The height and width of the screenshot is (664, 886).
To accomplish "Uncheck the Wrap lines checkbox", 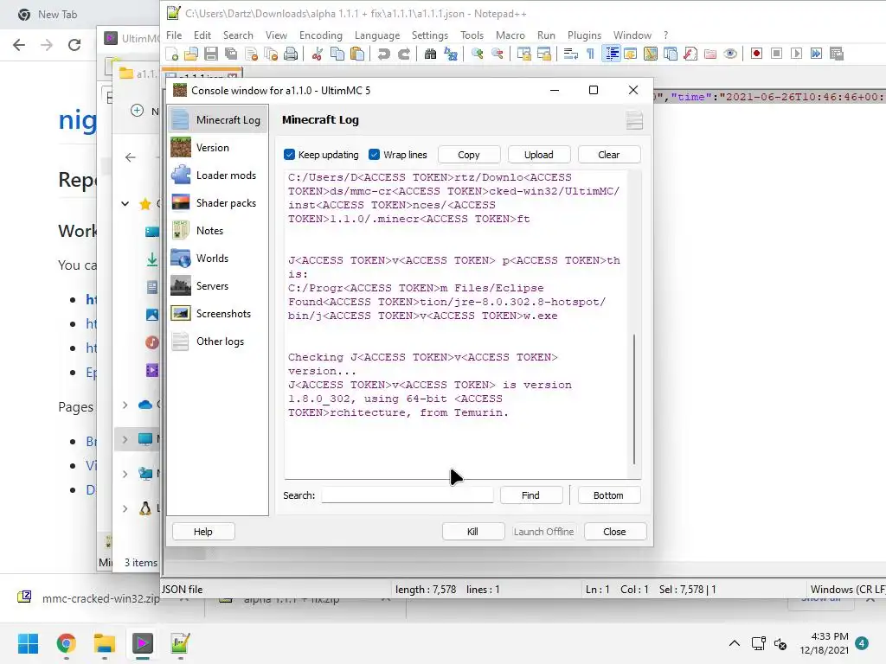I will [x=374, y=154].
